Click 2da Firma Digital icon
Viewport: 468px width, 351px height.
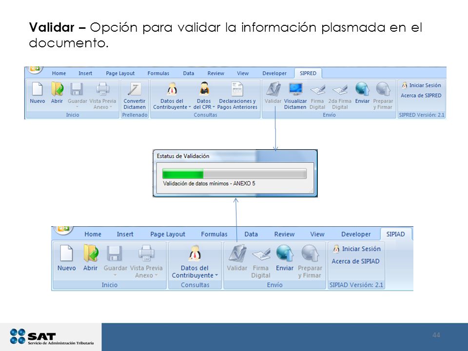click(340, 96)
